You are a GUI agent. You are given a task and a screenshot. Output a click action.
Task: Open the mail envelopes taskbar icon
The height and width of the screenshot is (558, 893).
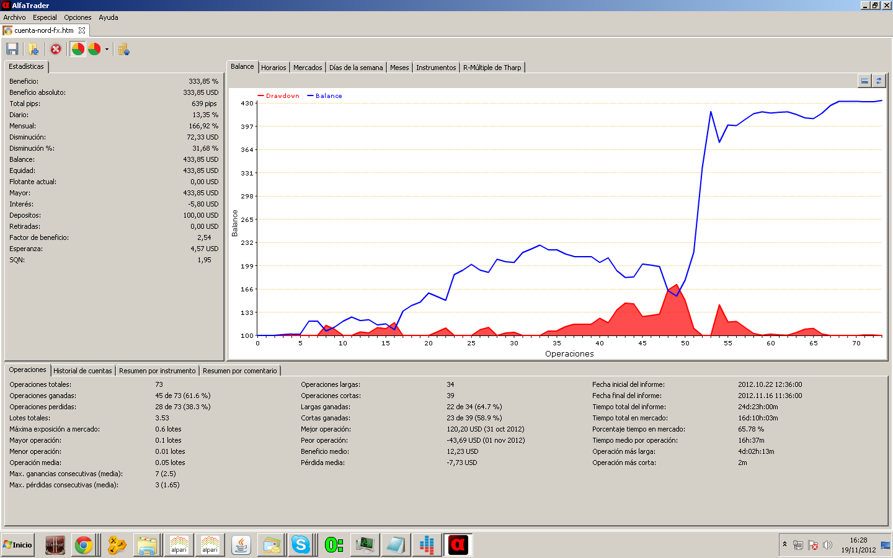(272, 545)
